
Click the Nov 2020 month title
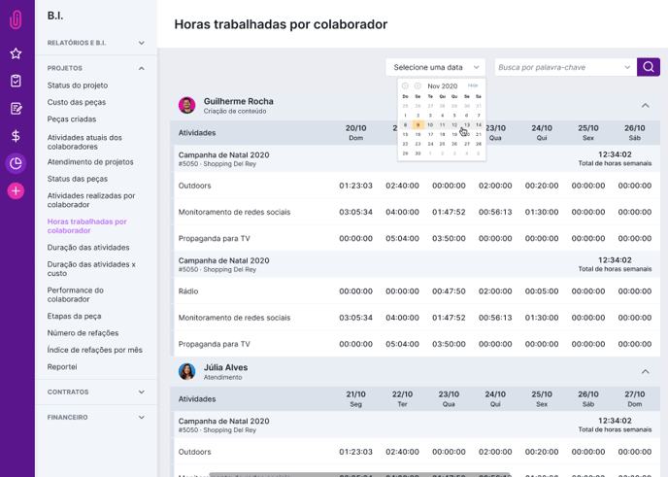point(442,85)
